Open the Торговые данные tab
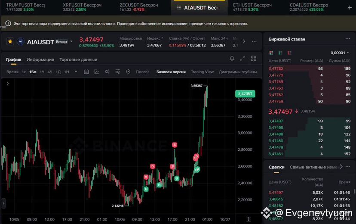This screenshot has width=356, height=224. point(78,59)
